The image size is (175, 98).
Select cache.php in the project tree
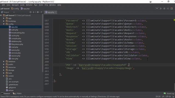[x=15, y=36]
